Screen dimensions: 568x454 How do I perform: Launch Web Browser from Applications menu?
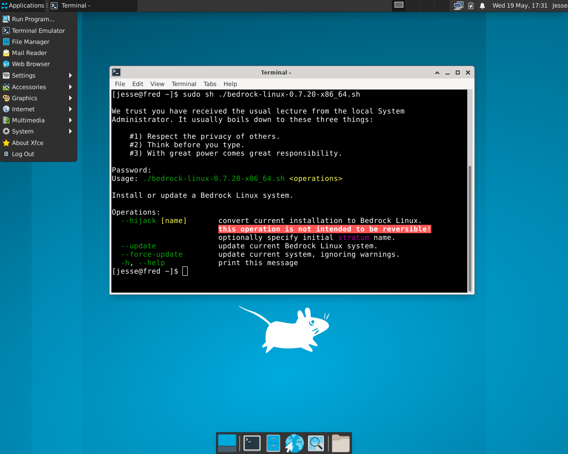point(39,64)
